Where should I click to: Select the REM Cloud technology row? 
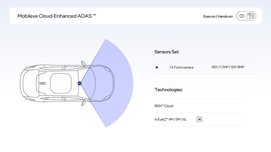click(164, 106)
